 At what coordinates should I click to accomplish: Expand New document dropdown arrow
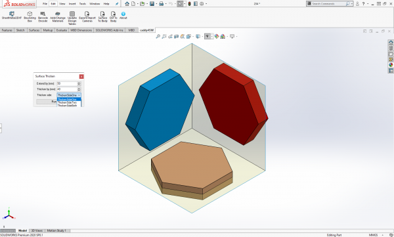138,4
